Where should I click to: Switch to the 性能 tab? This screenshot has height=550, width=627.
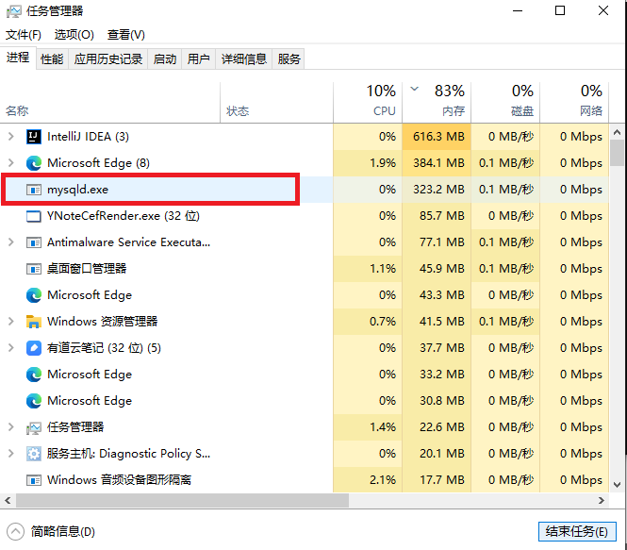pos(52,59)
